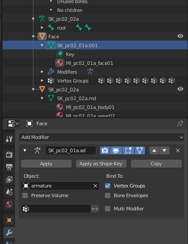Select the Key shape key entry
This screenshot has width=188, height=244.
pos(70,54)
